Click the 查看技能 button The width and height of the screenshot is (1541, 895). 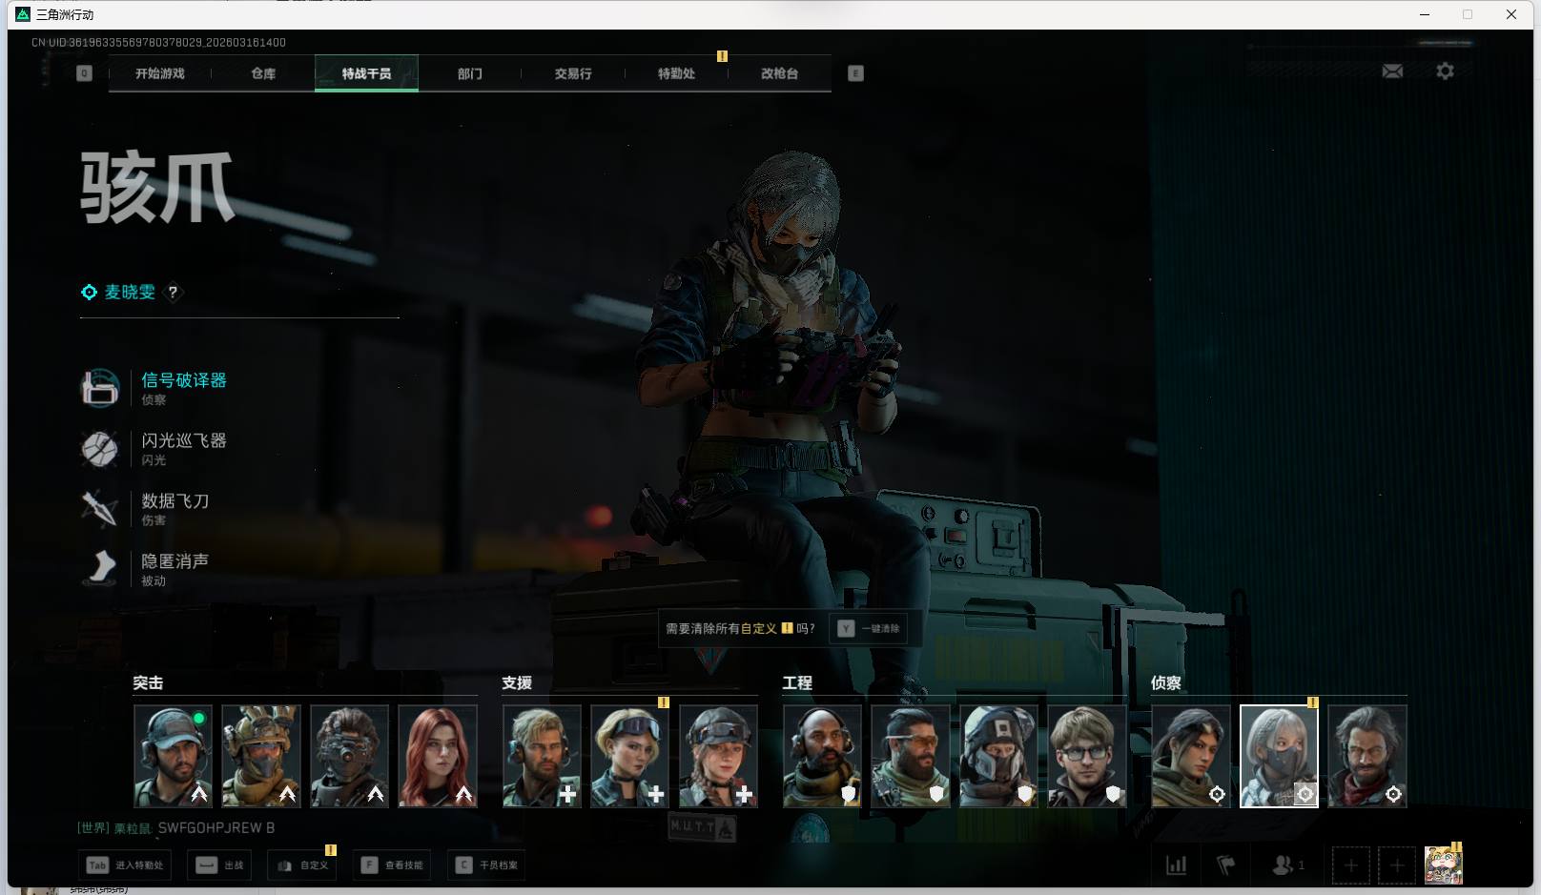click(x=392, y=865)
